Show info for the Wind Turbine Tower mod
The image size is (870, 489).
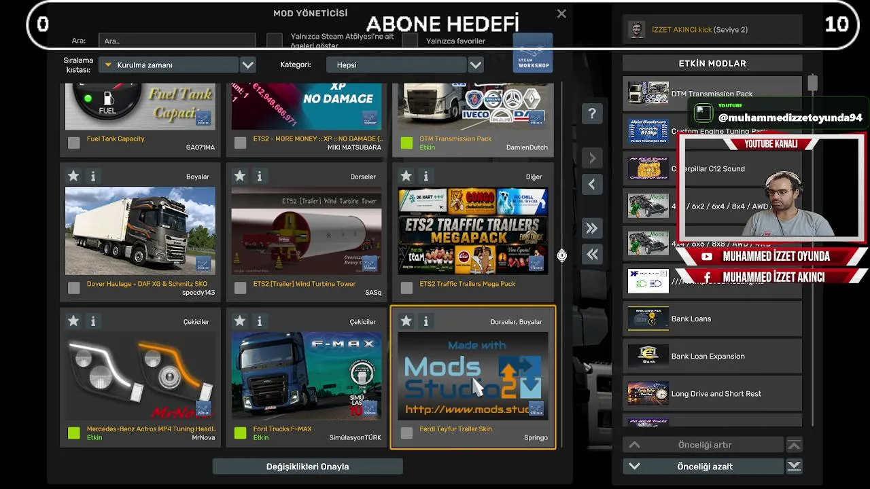pos(260,177)
